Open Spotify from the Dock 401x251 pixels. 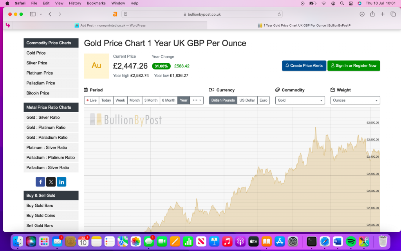351,241
